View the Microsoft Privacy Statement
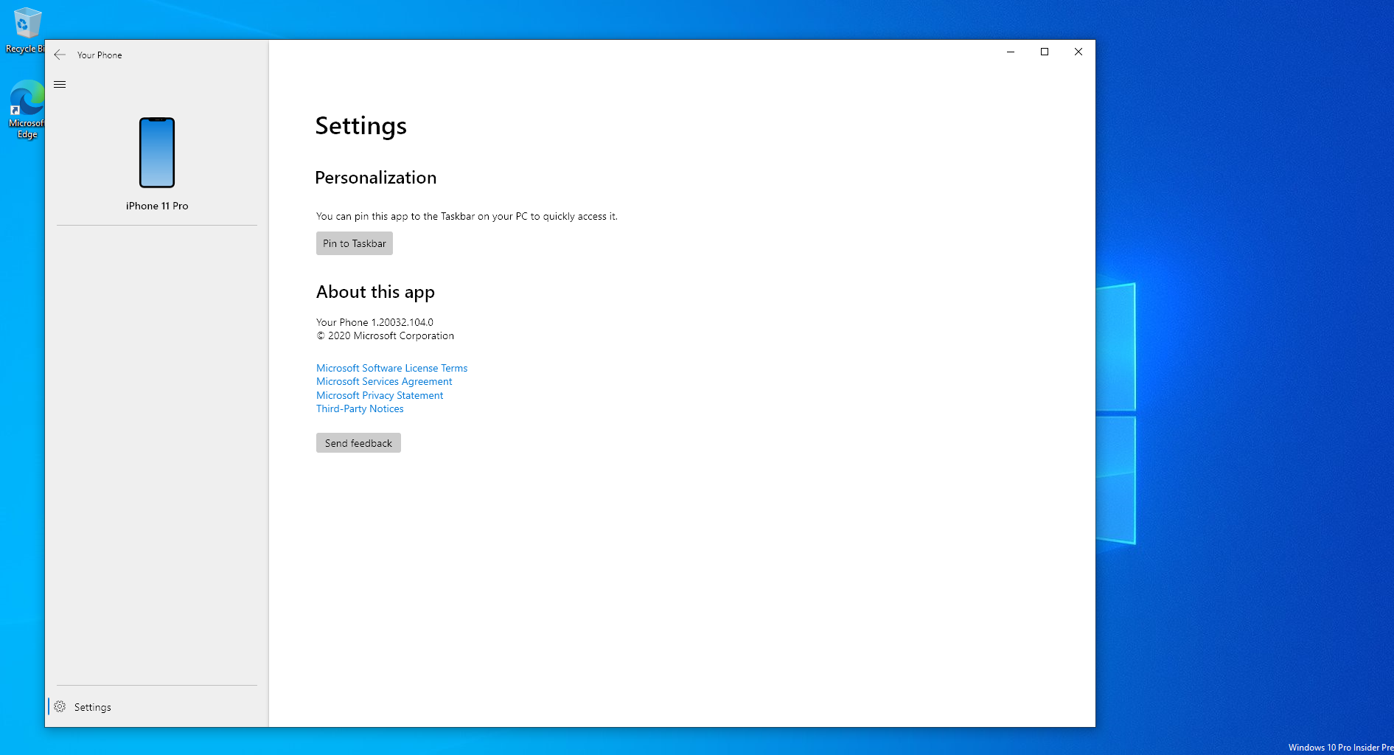1394x755 pixels. coord(380,395)
